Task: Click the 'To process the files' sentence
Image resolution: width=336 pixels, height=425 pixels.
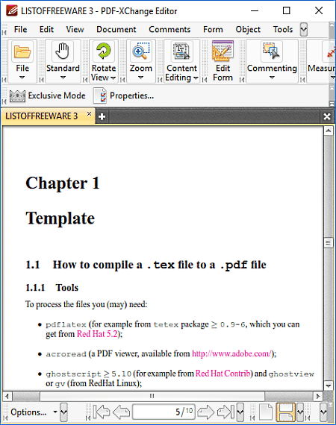Action: click(87, 304)
